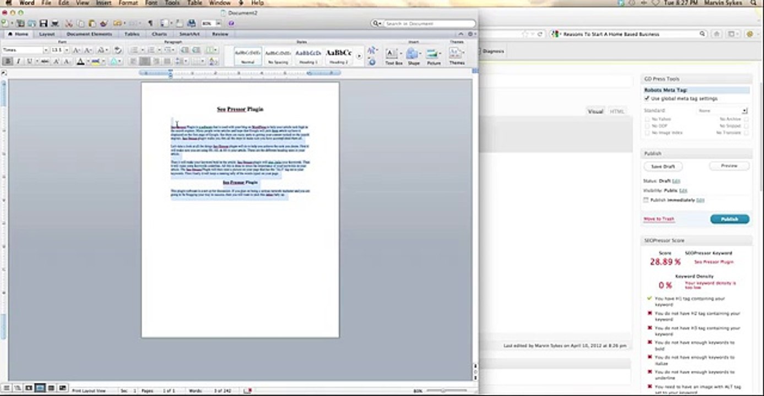
Task: Grow font size with larger A icon
Action: click(x=77, y=50)
